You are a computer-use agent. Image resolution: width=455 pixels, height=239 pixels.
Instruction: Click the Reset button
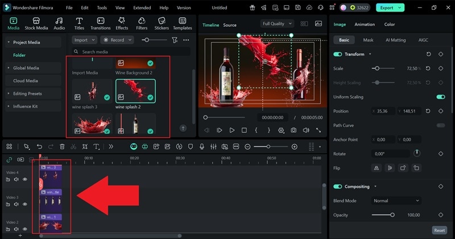439,230
